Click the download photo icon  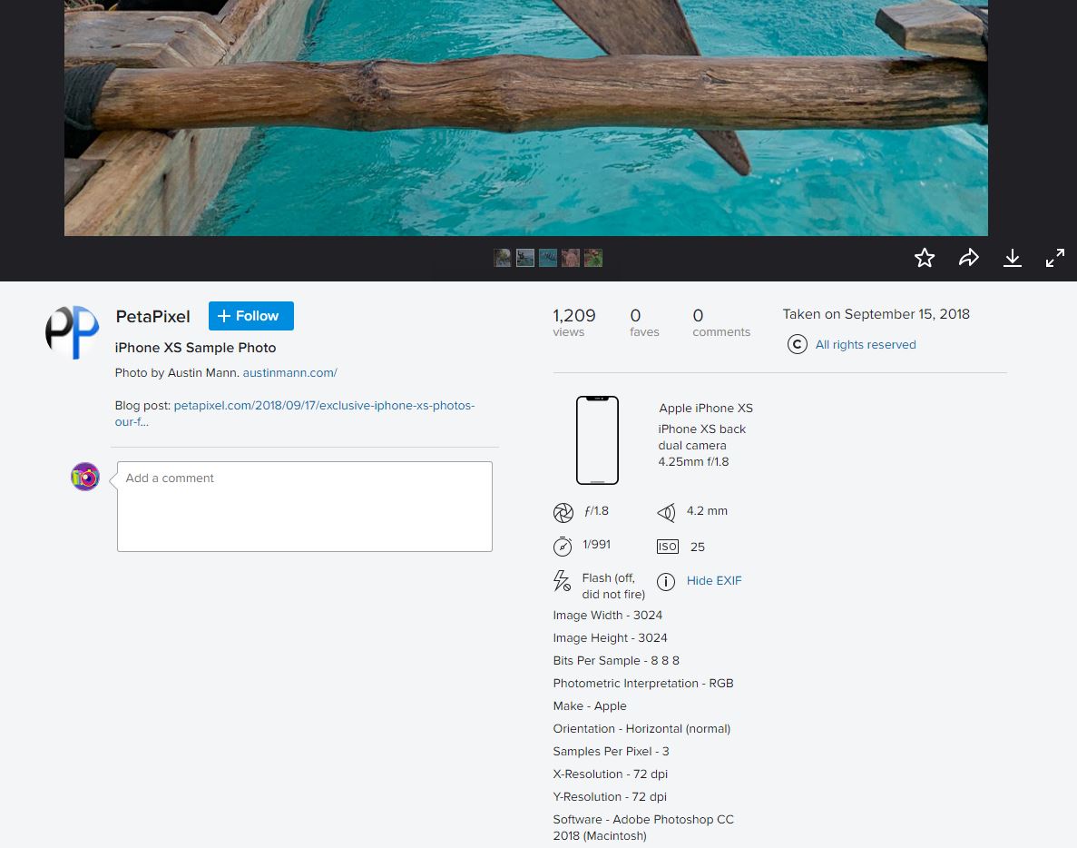coord(1013,258)
